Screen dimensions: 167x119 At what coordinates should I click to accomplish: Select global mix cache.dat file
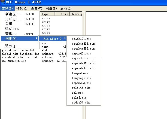click(x=18, y=50)
